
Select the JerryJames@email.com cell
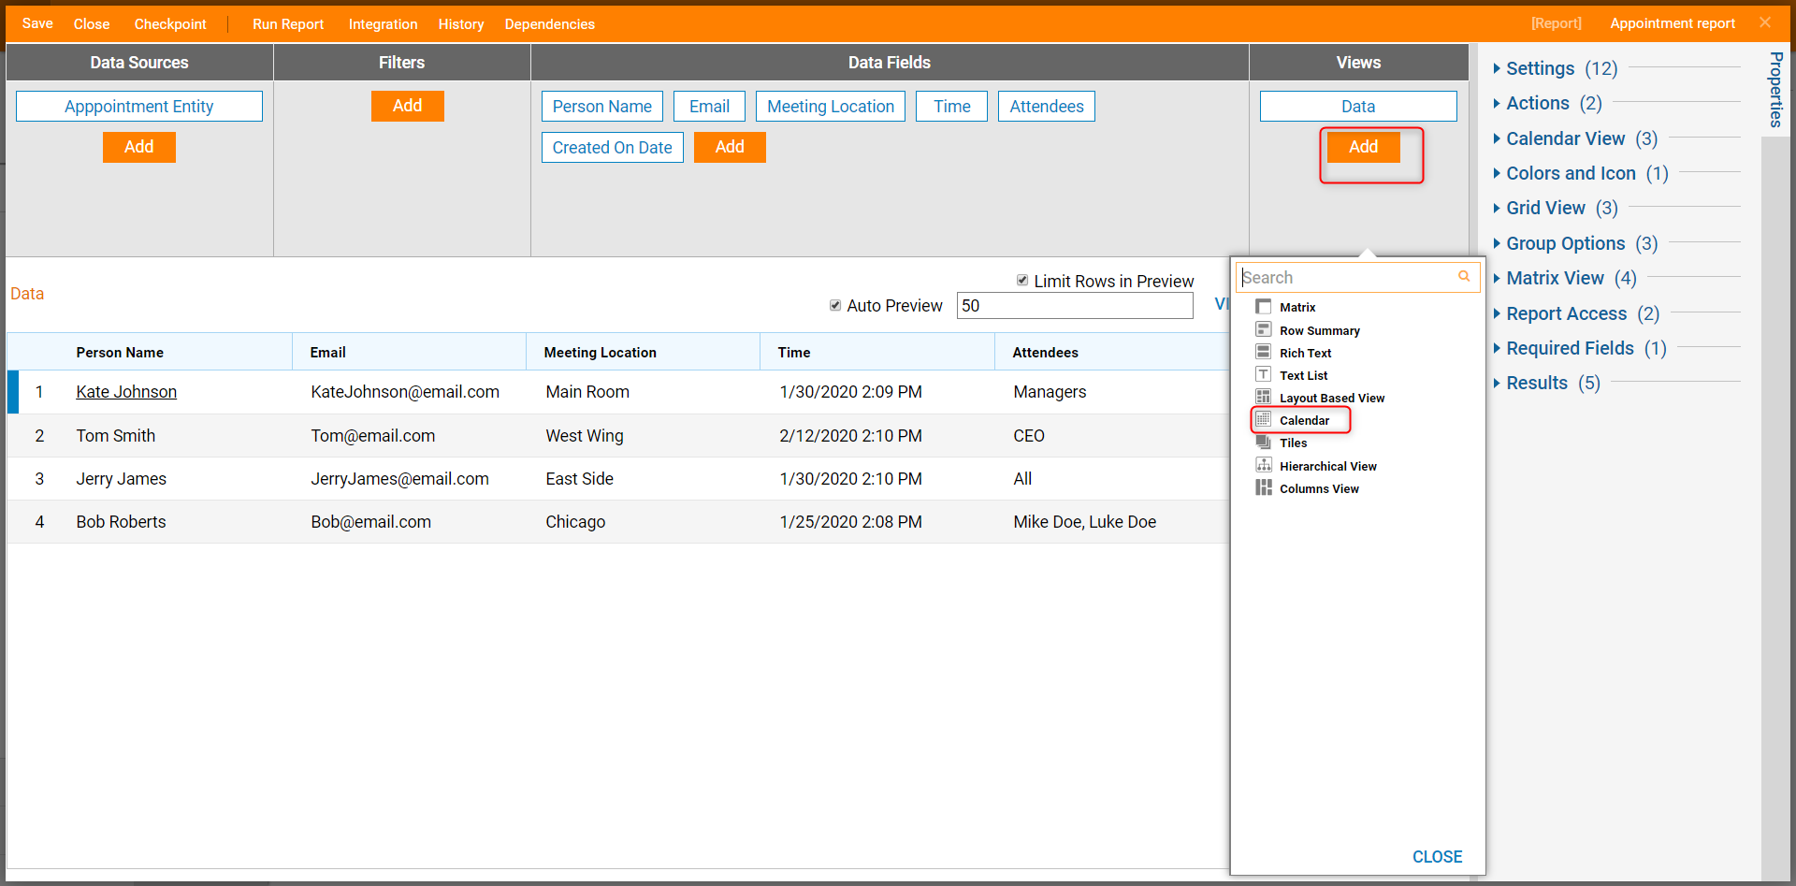click(x=400, y=479)
